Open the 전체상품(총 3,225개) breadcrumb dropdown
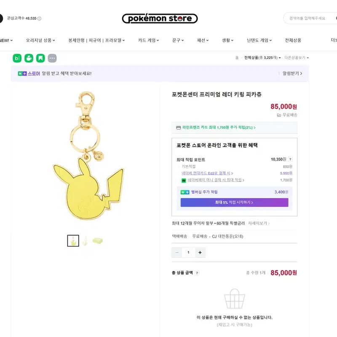The width and height of the screenshot is (337, 337). (x=262, y=58)
